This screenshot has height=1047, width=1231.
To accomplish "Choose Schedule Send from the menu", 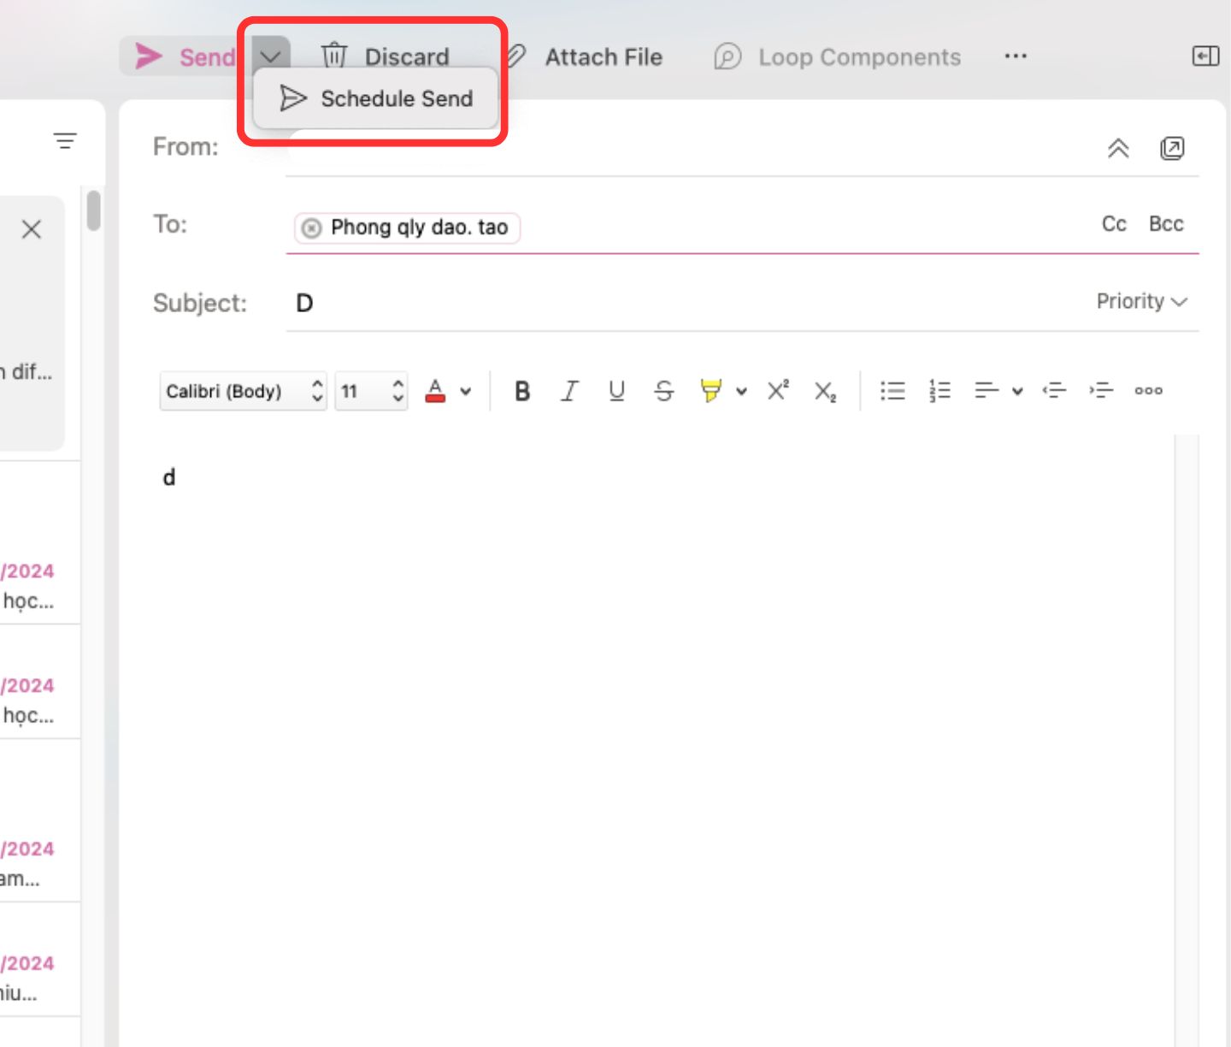I will [376, 98].
